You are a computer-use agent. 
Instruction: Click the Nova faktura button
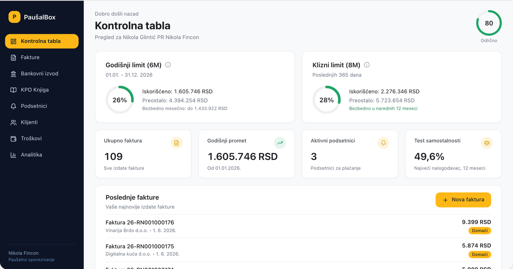(x=463, y=200)
